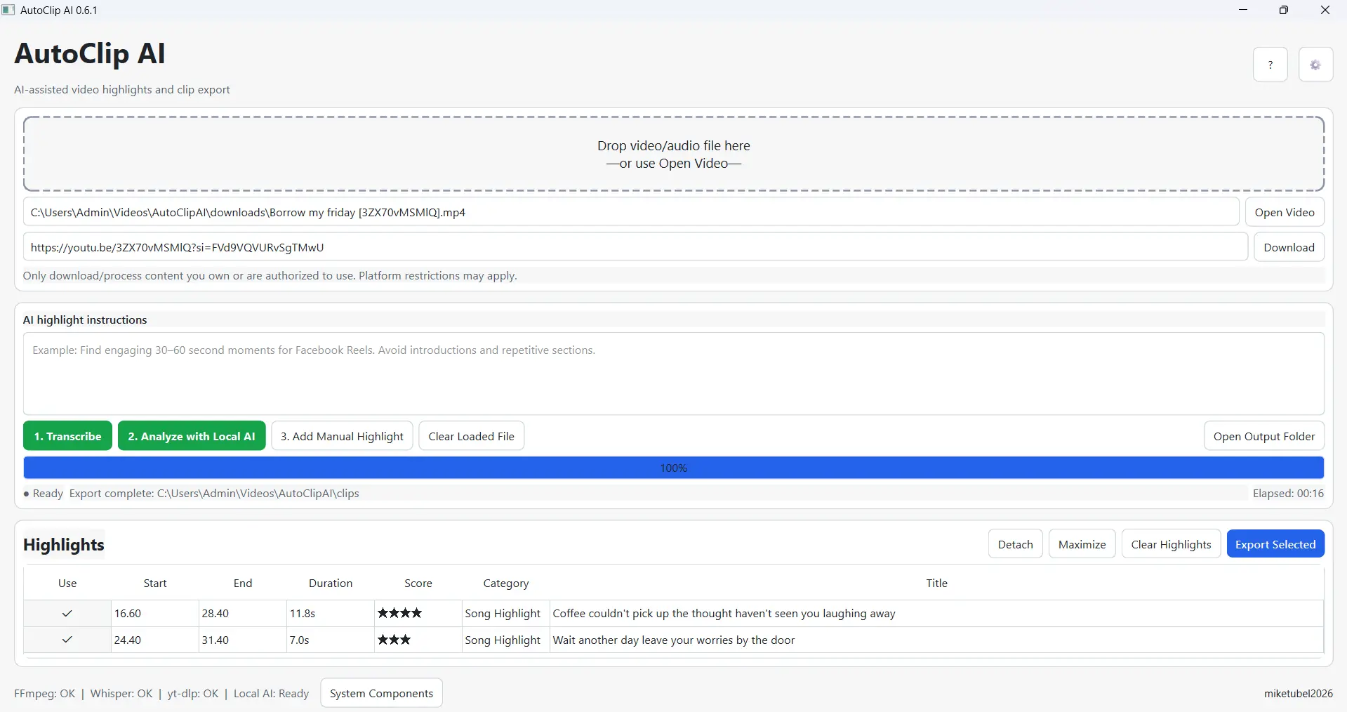Sort highlights by the Use column header
The image size is (1347, 712).
coord(67,583)
